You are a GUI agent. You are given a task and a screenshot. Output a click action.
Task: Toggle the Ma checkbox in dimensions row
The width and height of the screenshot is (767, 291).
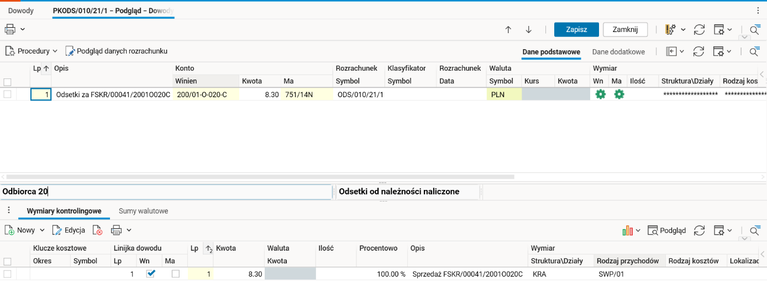coord(176,274)
